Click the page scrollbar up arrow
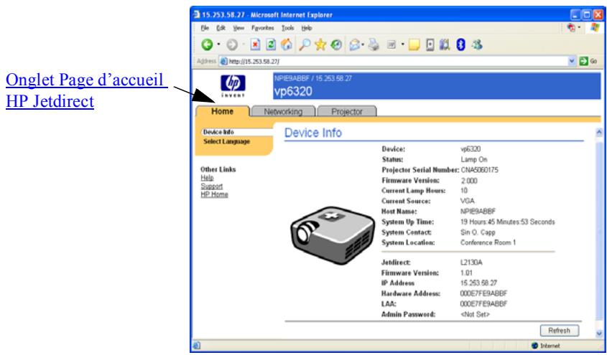This screenshot has width=607, height=355. point(599,132)
